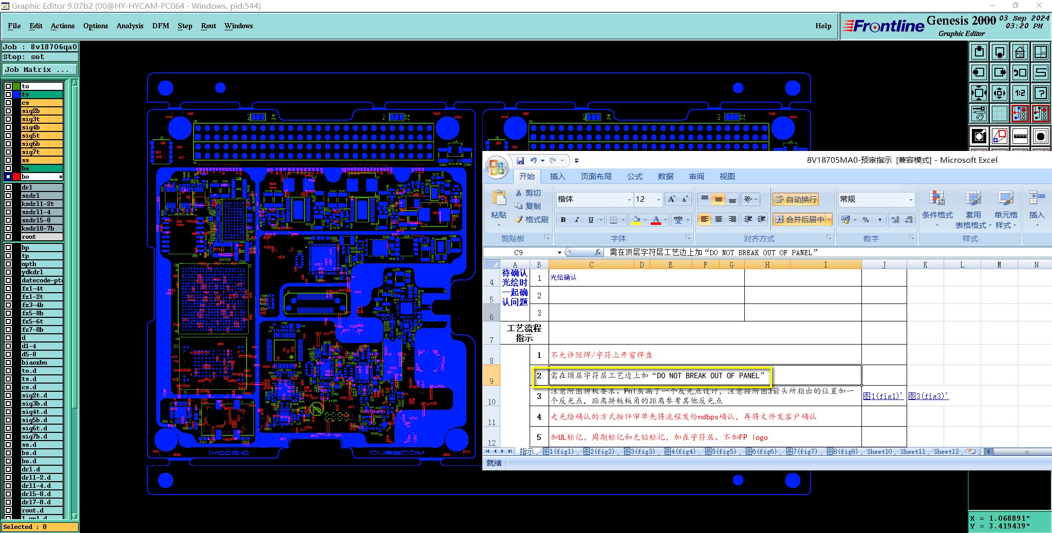1052x533 pixels.
Task: Click Excel Save icon in quick access toolbar
Action: coord(520,161)
